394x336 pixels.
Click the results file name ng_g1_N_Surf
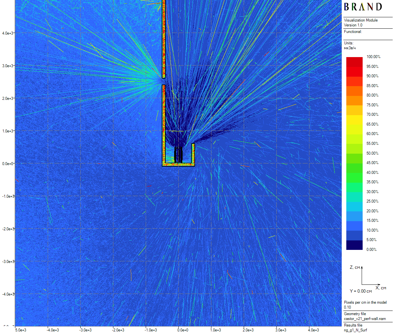click(x=355, y=330)
